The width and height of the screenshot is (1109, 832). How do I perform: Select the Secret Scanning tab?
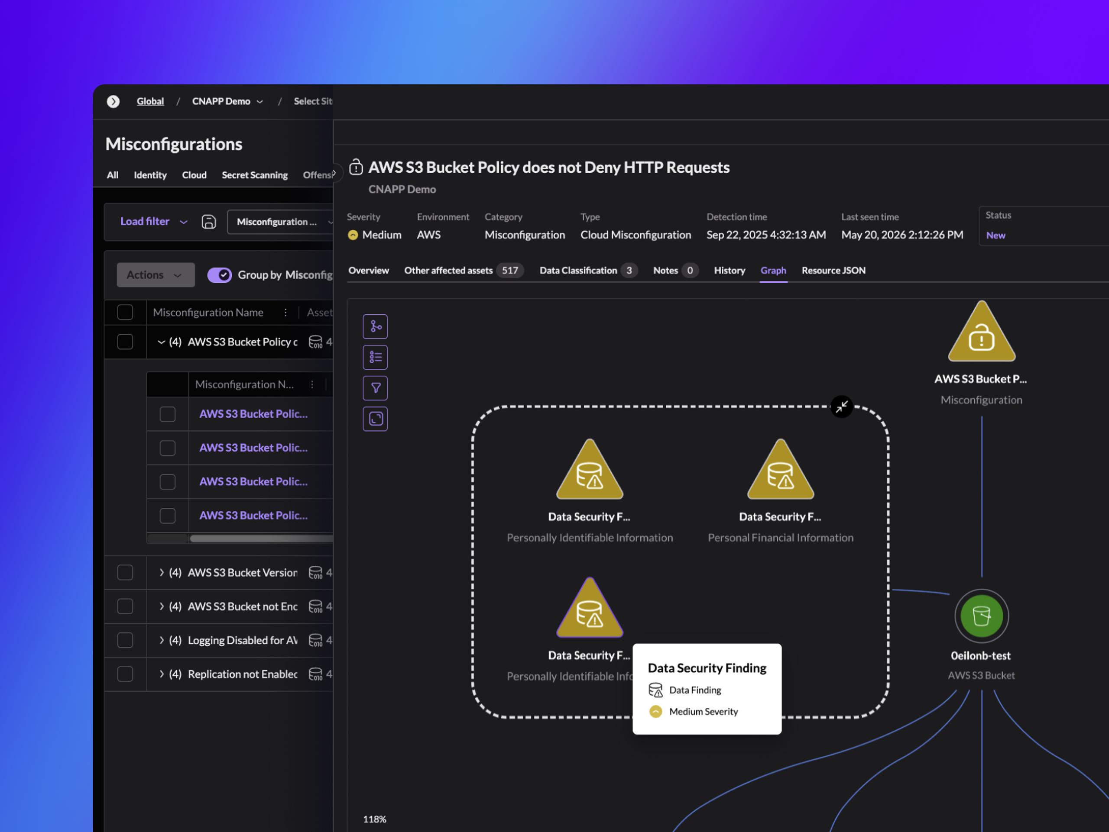pos(255,175)
